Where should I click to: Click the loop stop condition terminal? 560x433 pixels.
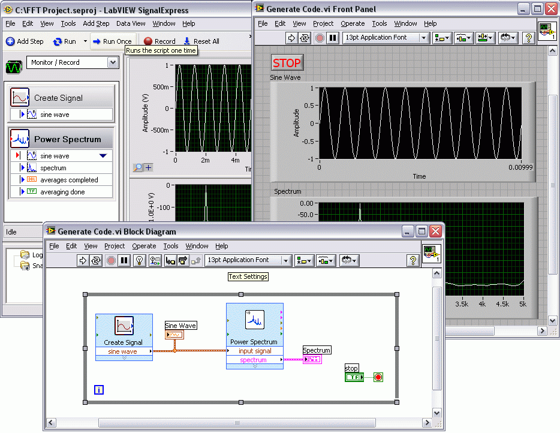coord(378,377)
